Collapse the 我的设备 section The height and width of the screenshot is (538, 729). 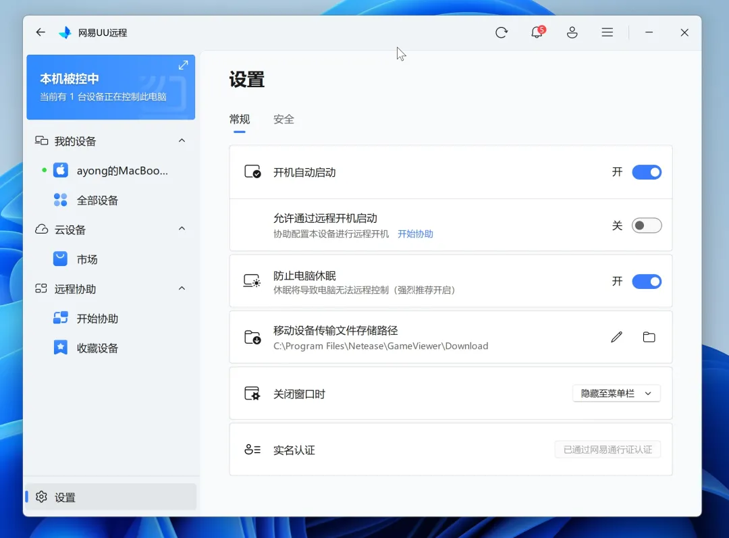tap(182, 140)
